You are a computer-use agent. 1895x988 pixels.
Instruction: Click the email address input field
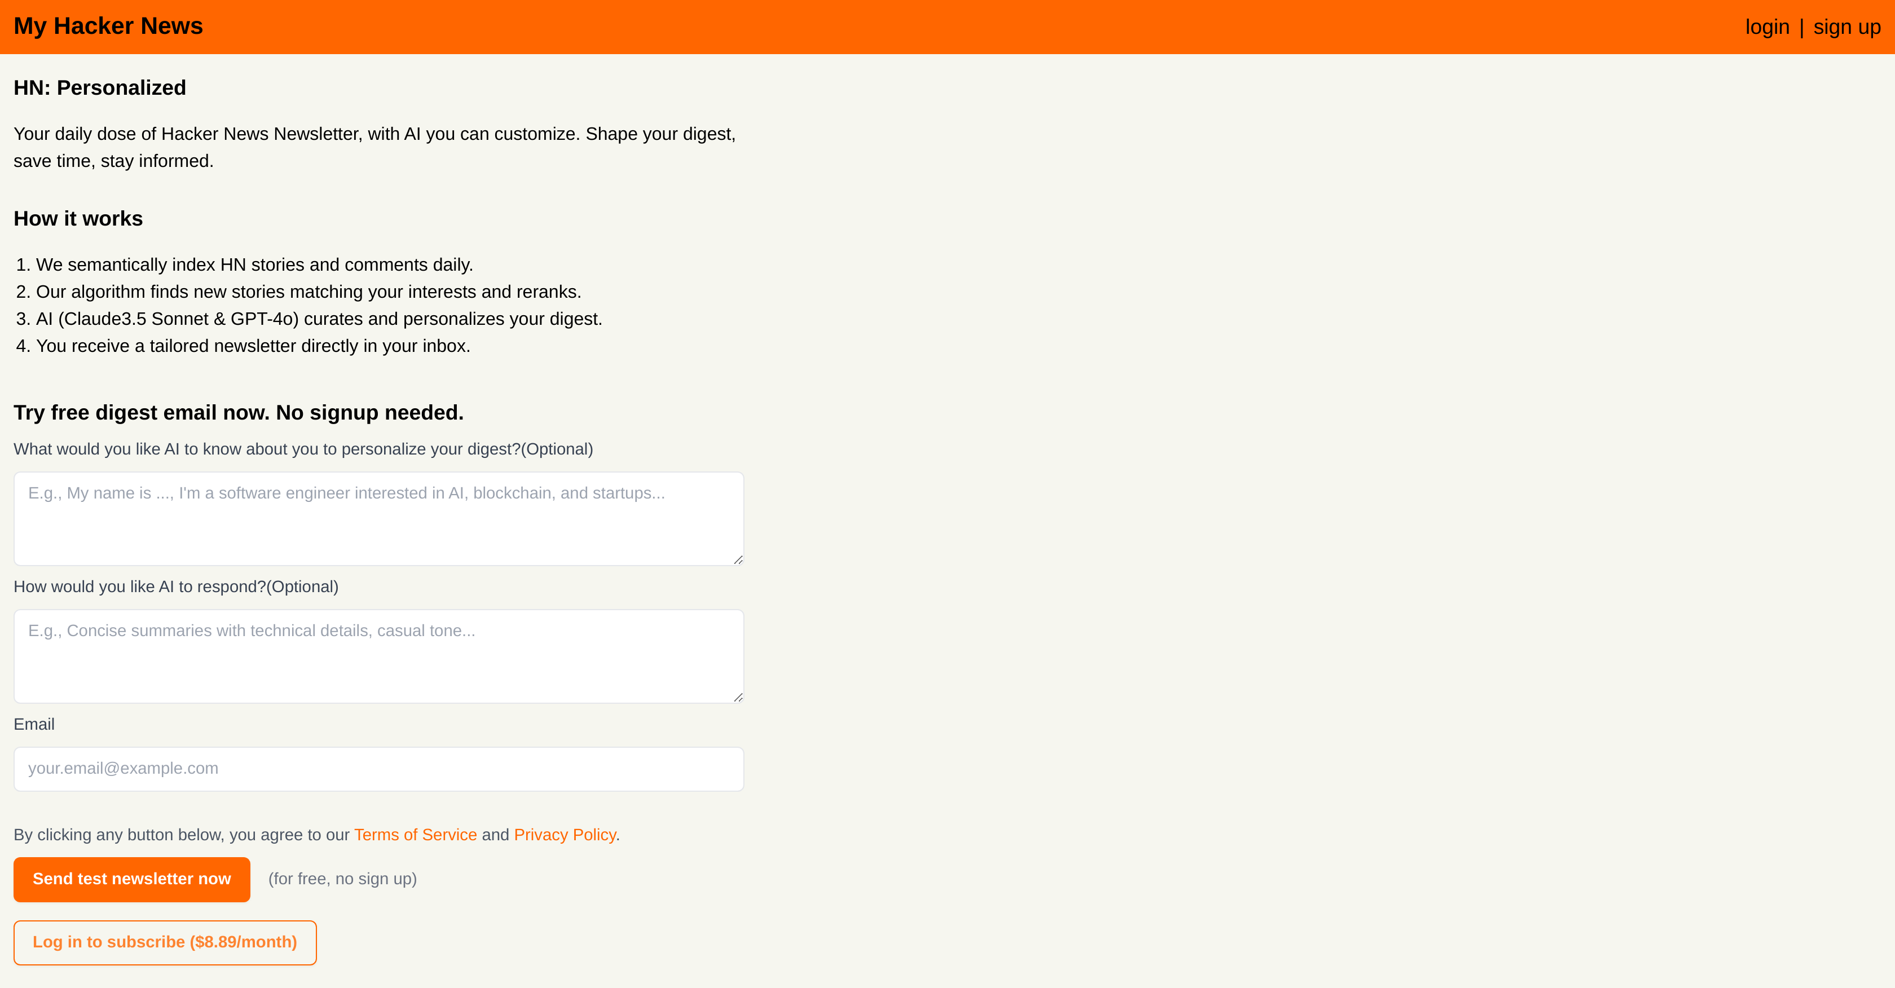378,769
